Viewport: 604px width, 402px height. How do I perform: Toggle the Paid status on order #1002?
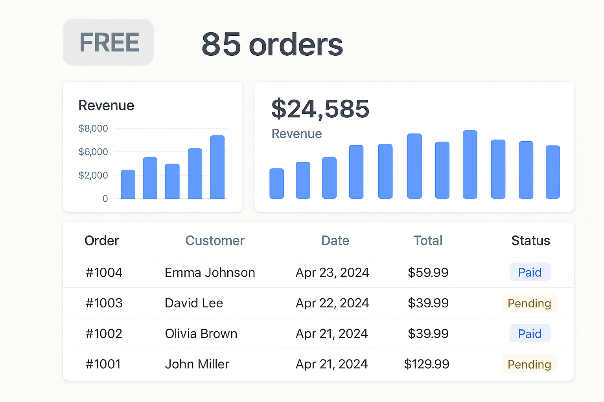(530, 333)
